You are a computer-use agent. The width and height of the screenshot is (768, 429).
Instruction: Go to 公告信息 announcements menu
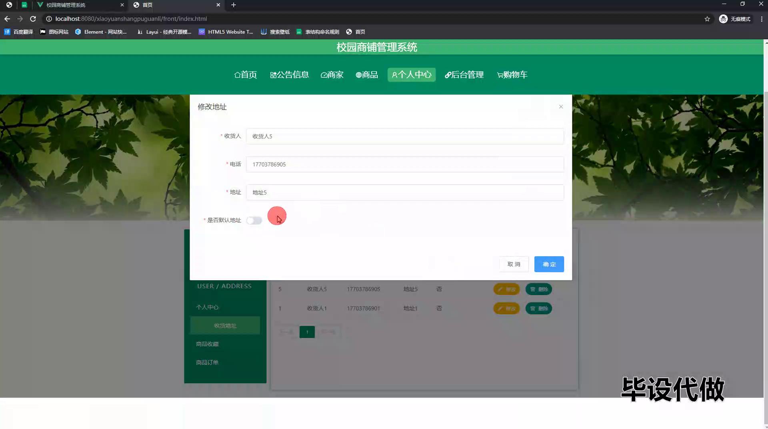tap(289, 75)
